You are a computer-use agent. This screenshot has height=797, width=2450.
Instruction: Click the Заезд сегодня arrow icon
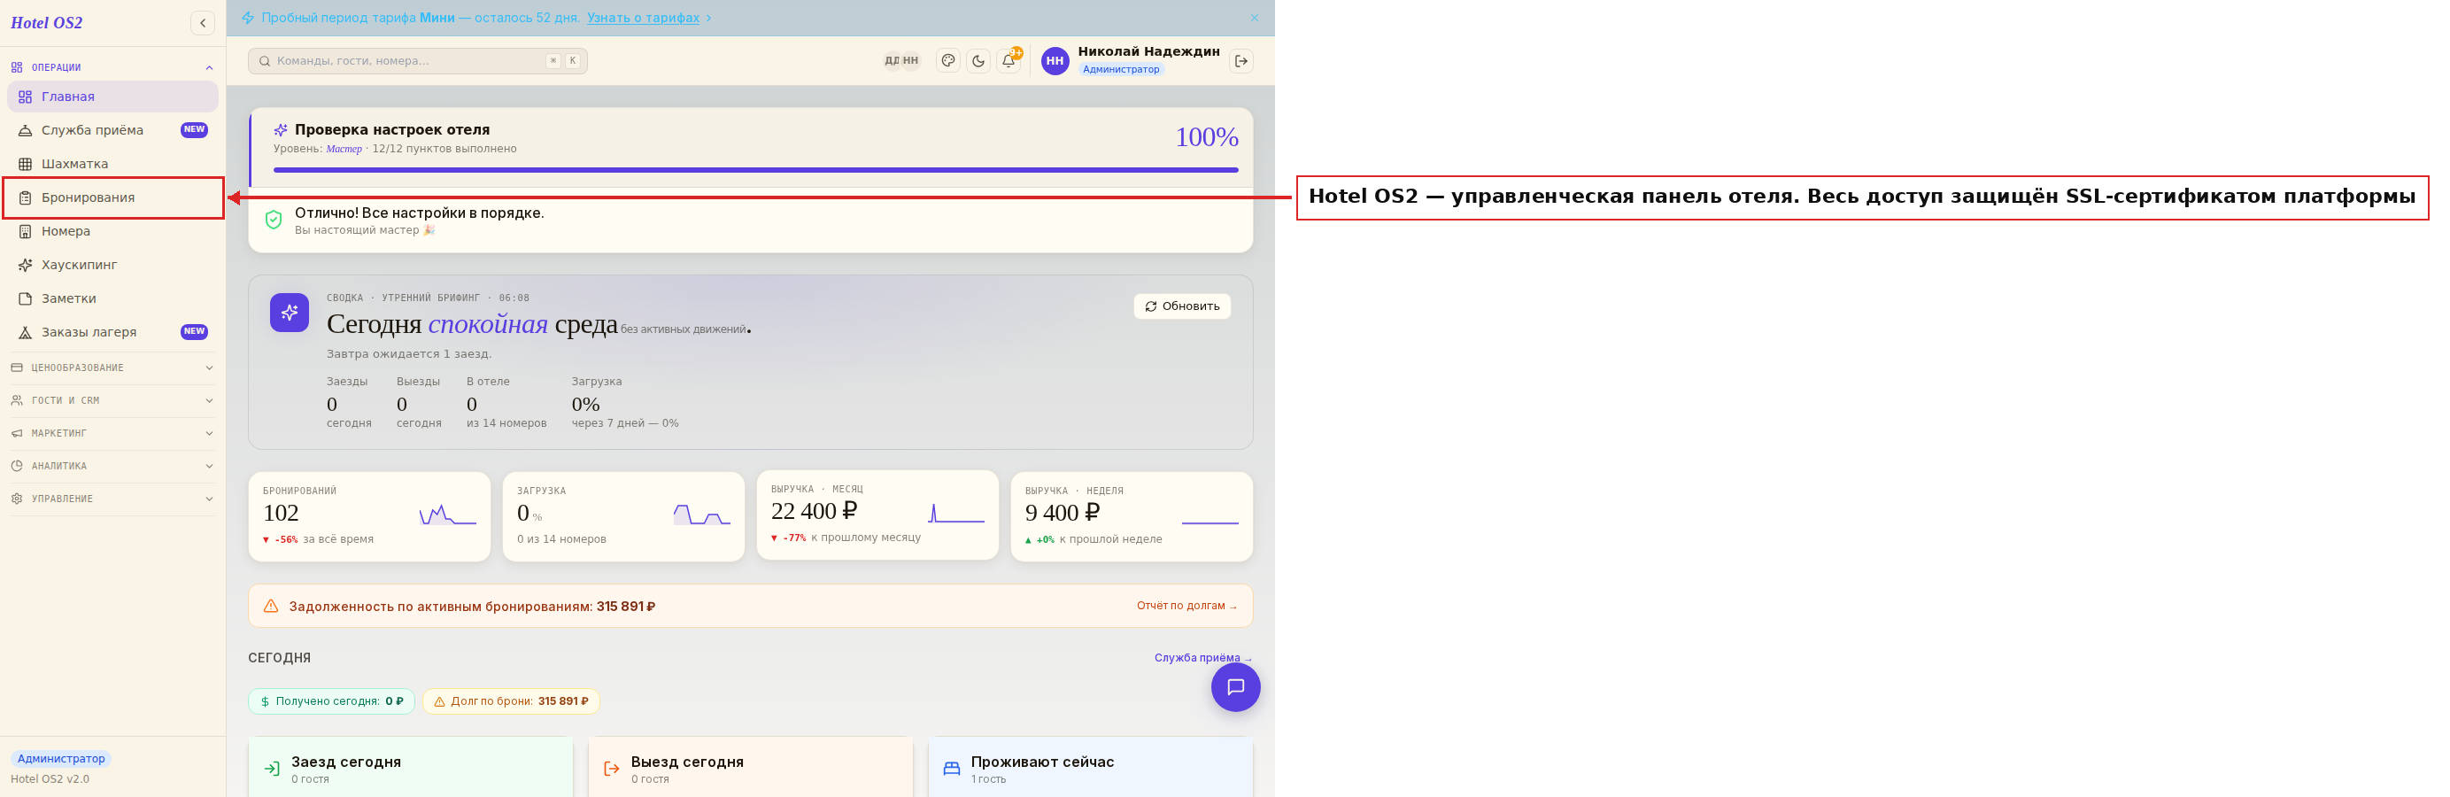point(272,770)
